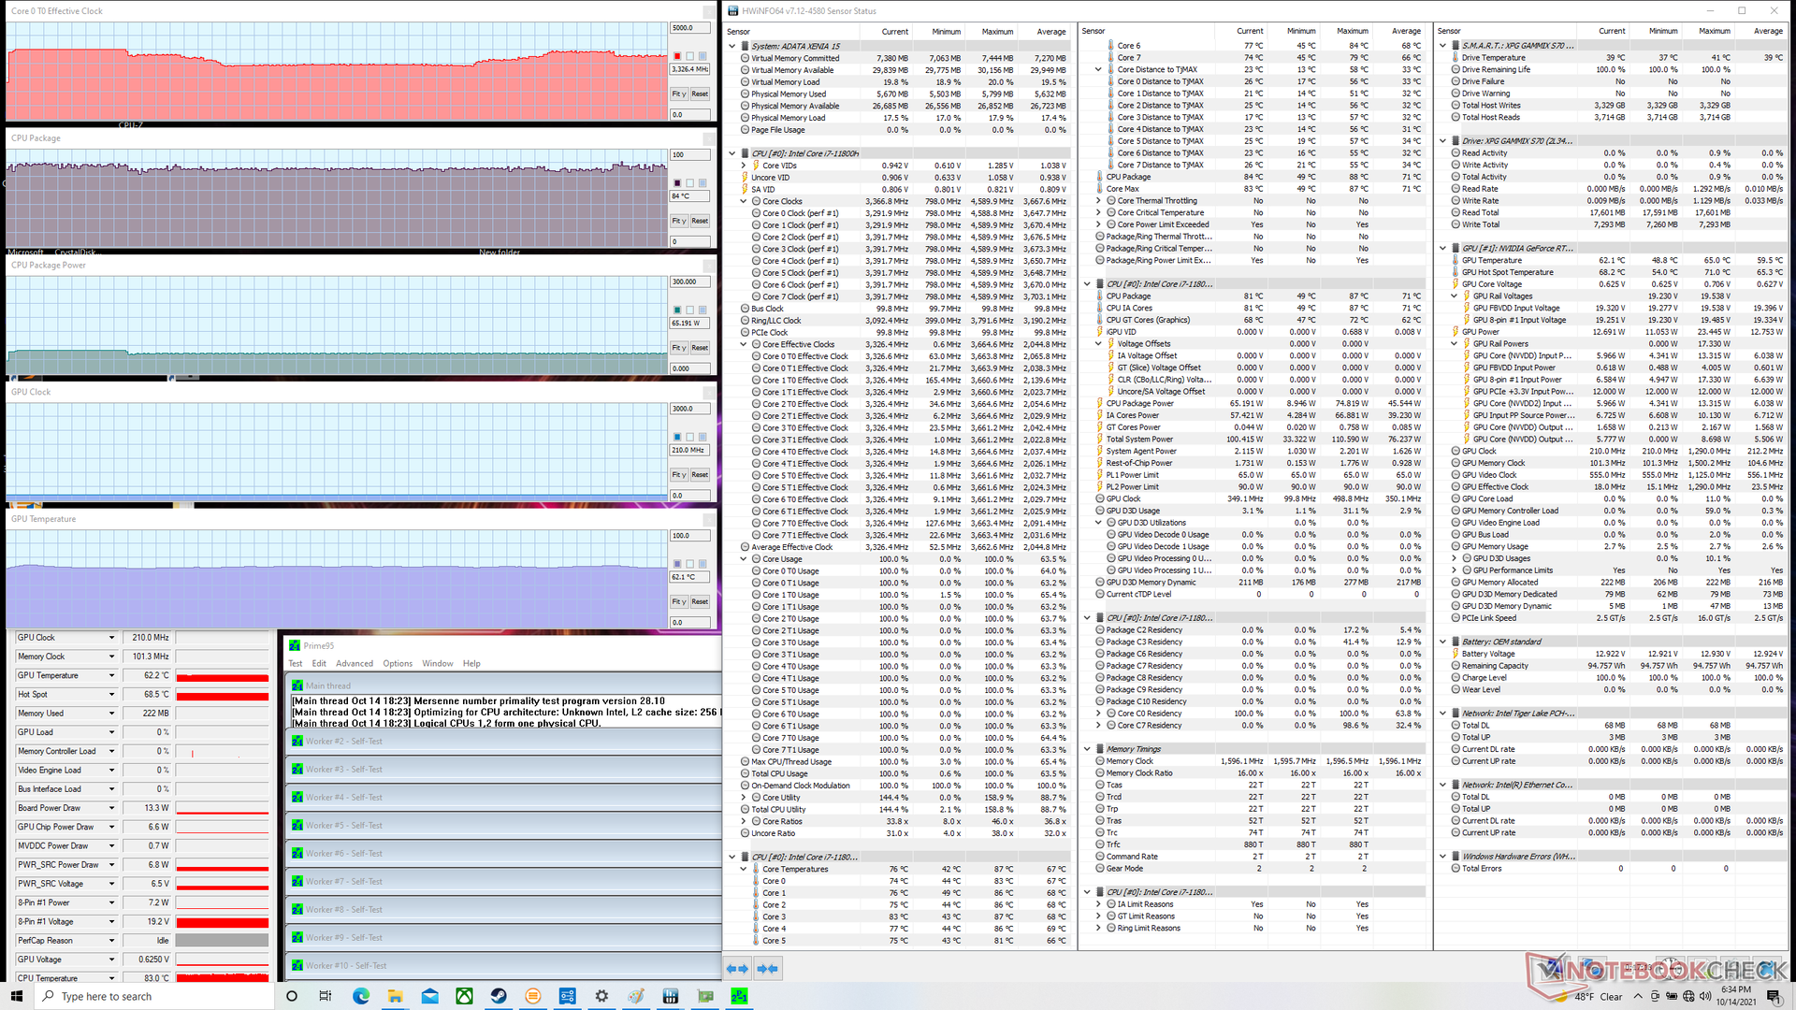This screenshot has height=1010, width=1796.
Task: Open the Window menu in Prime95
Action: (x=438, y=664)
